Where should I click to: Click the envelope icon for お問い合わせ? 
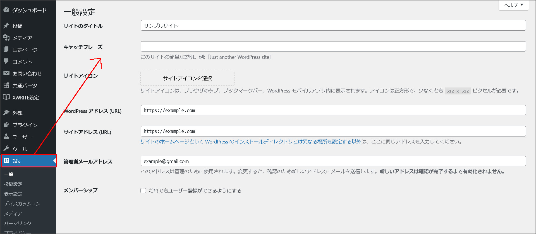click(x=6, y=73)
